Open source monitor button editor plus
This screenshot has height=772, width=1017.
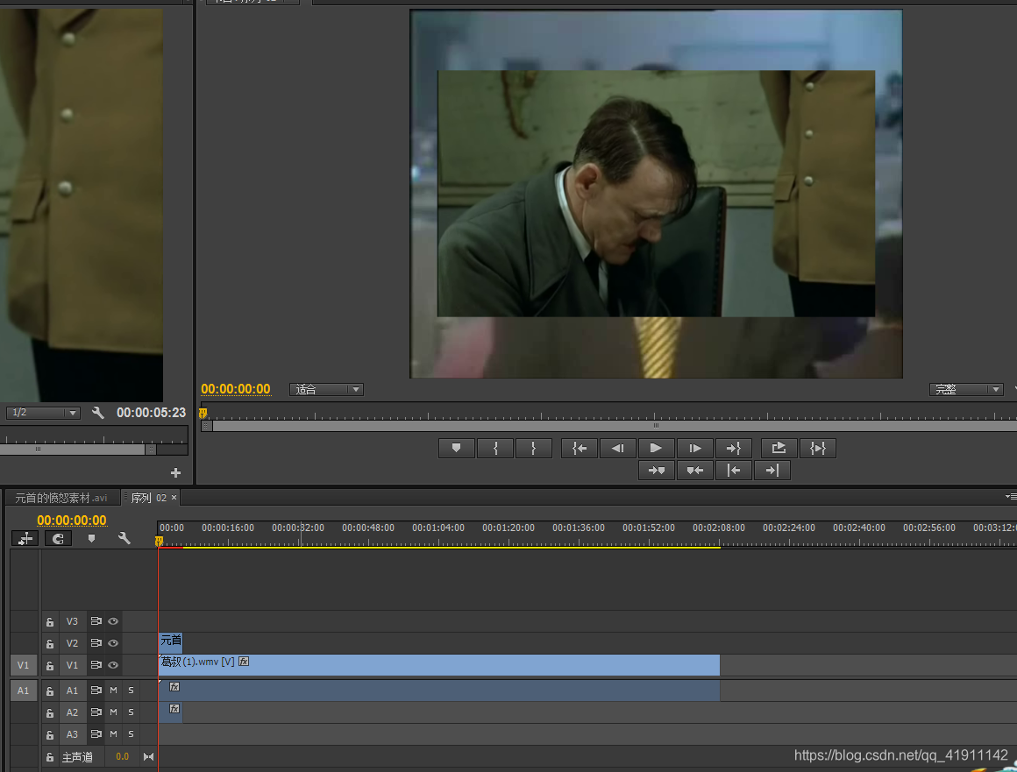175,472
